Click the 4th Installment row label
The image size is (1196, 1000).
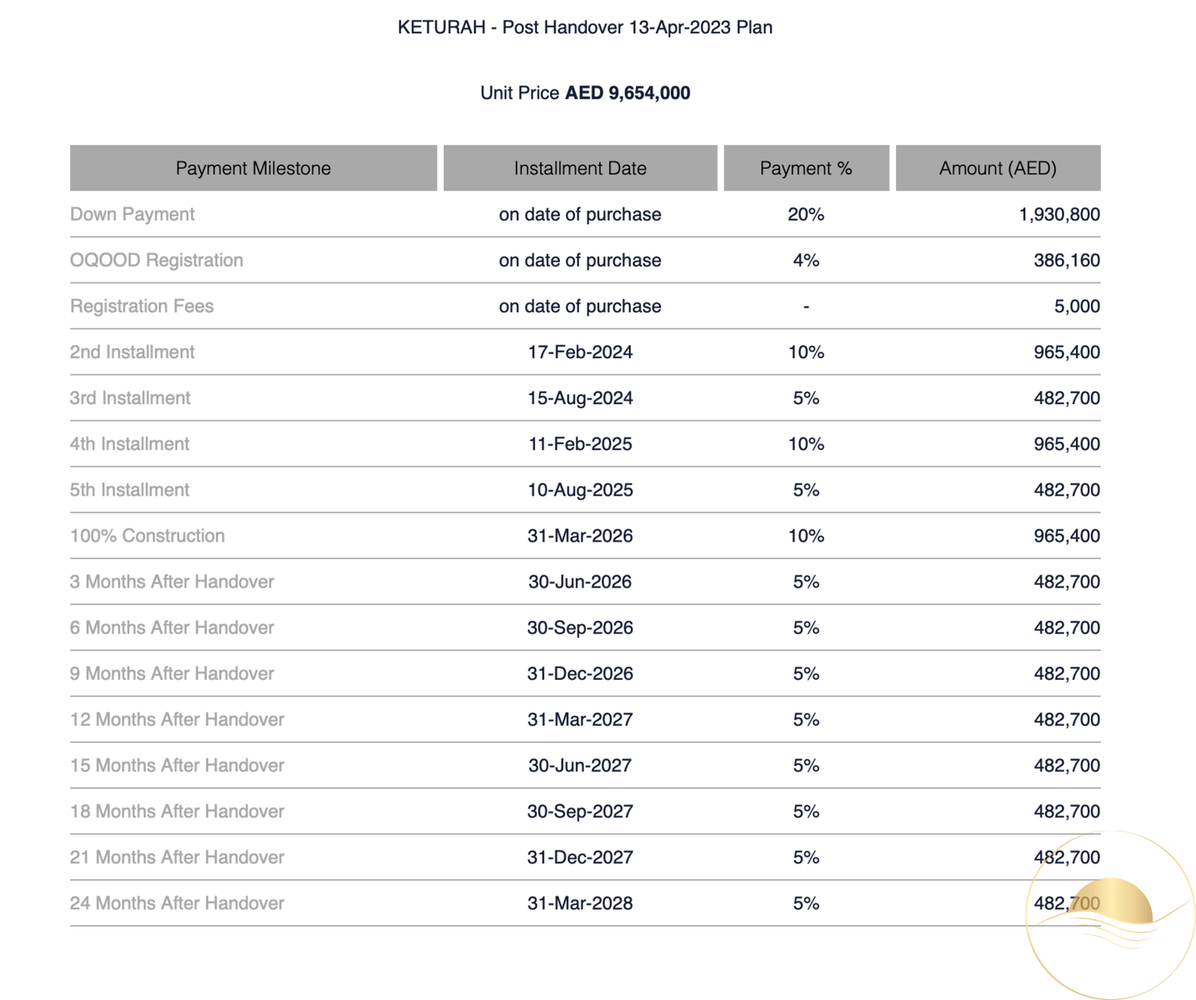(130, 443)
